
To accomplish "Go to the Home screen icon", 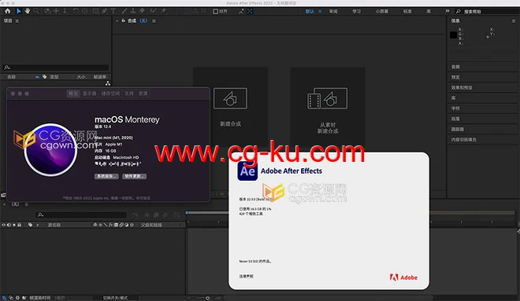I will (x=8, y=11).
